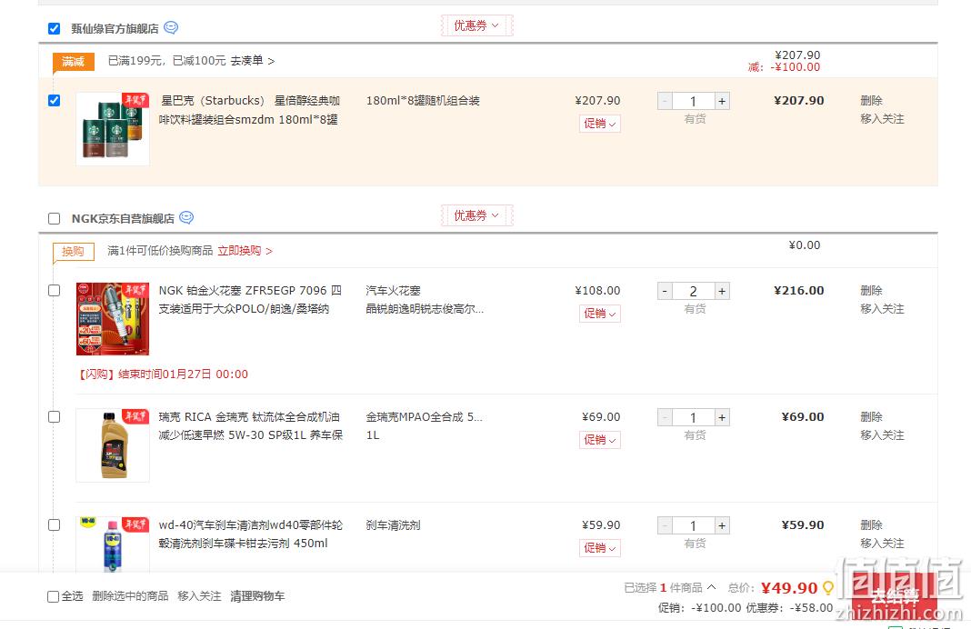This screenshot has height=629, width=971.
Task: Decrease NGK 火花塞 quantity with minus button
Action: [666, 291]
